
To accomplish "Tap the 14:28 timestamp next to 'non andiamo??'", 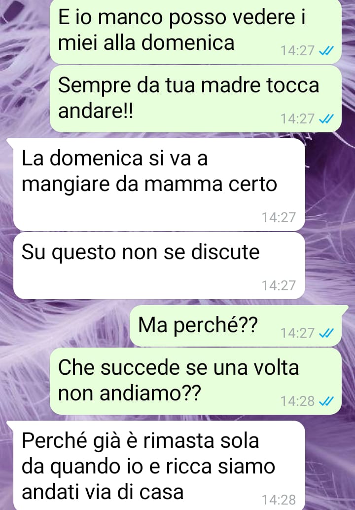I will coord(297,401).
